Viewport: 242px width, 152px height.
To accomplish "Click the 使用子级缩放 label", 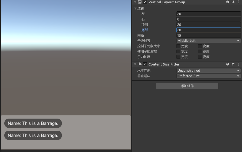I will pyautogui.click(x=147, y=51).
